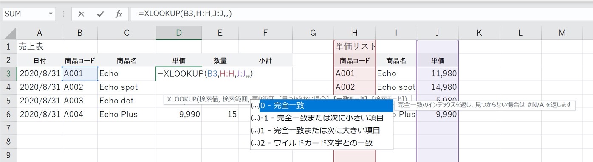
Task: Click cell I4 'Echo spot' in price list
Action: [396, 87]
